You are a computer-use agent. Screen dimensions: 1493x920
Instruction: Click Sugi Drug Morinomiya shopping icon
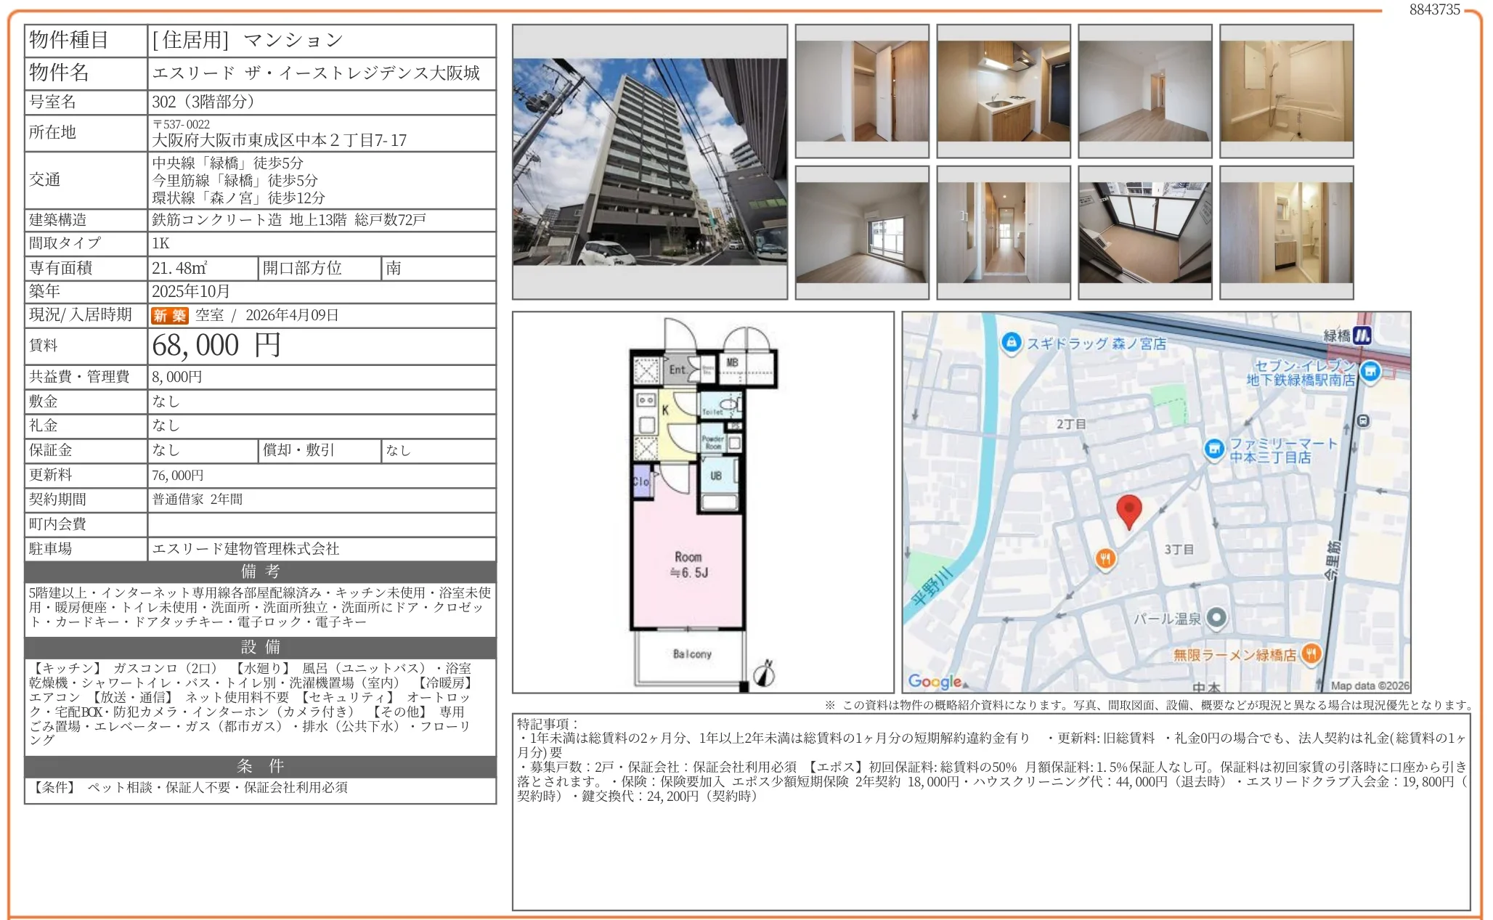1011,343
